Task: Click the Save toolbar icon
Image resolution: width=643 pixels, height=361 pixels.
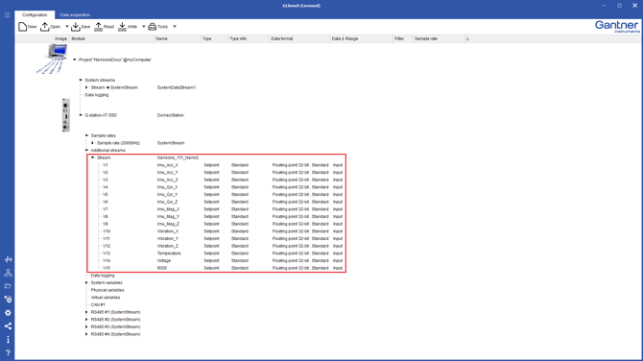Action: [76, 27]
